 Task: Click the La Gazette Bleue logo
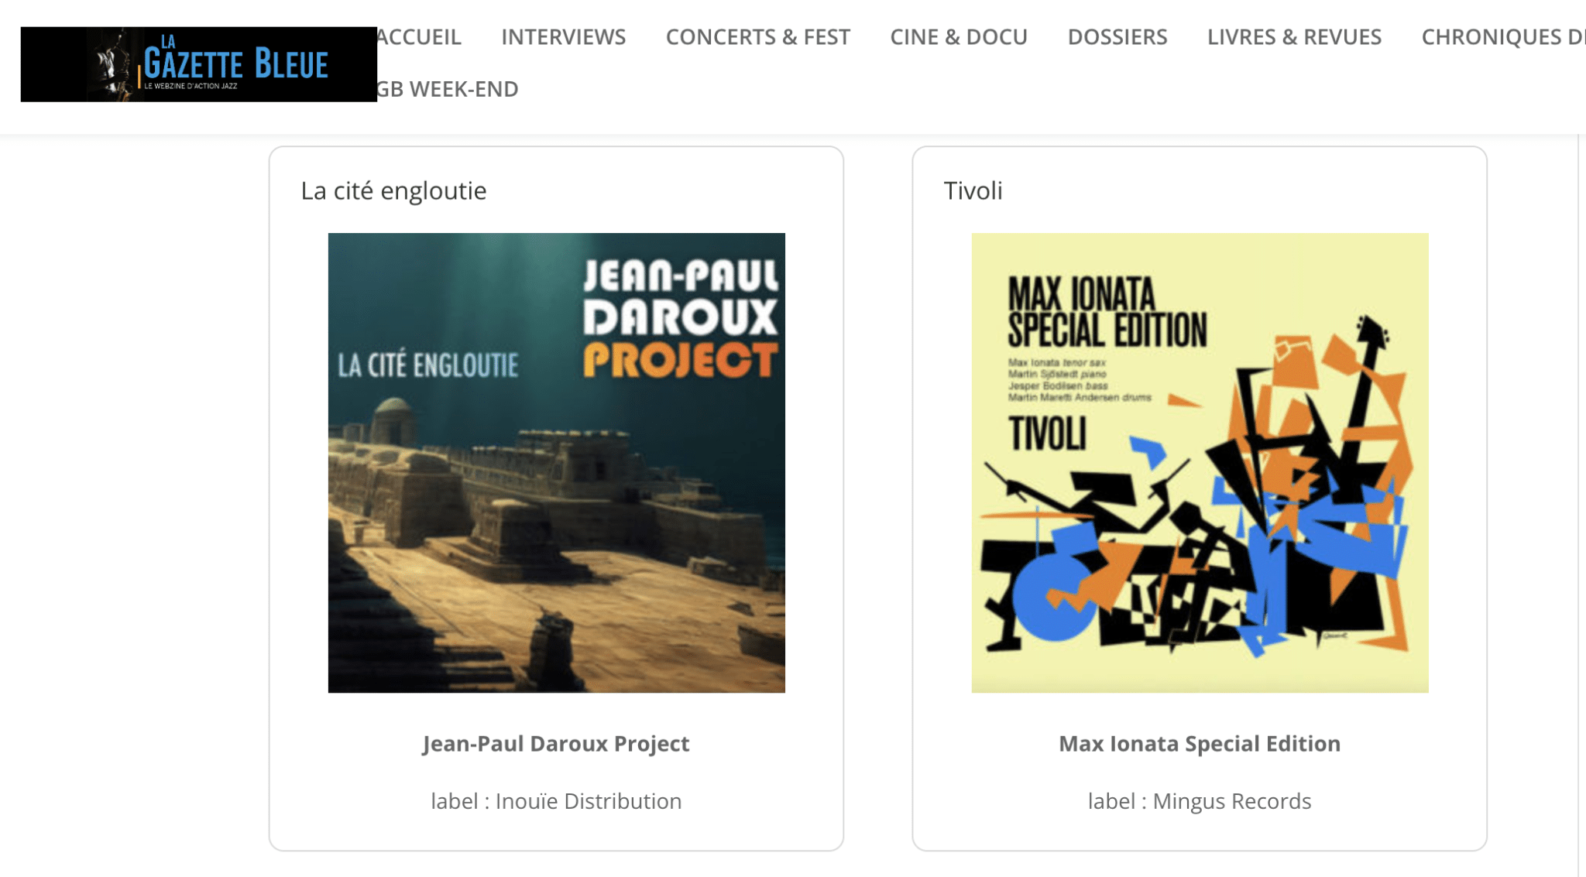tap(199, 64)
